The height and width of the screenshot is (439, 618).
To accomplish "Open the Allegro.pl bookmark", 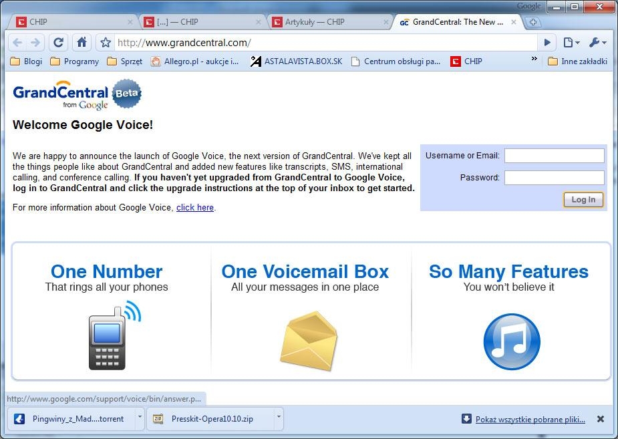I will [194, 61].
